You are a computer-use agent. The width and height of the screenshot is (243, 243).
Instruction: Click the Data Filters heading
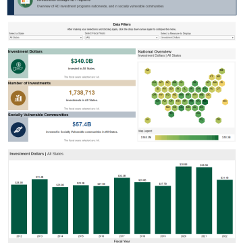122,24
